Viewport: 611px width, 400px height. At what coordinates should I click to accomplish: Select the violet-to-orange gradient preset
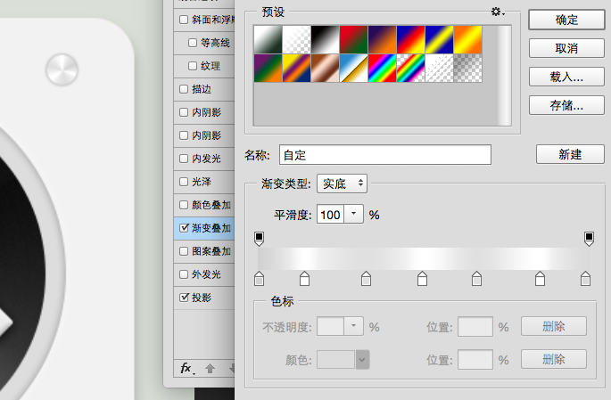pos(383,40)
